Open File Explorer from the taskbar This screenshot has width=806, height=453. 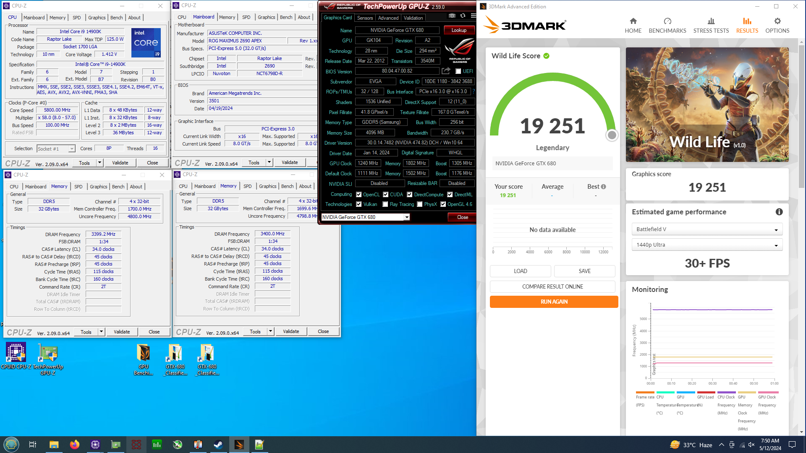click(x=54, y=445)
